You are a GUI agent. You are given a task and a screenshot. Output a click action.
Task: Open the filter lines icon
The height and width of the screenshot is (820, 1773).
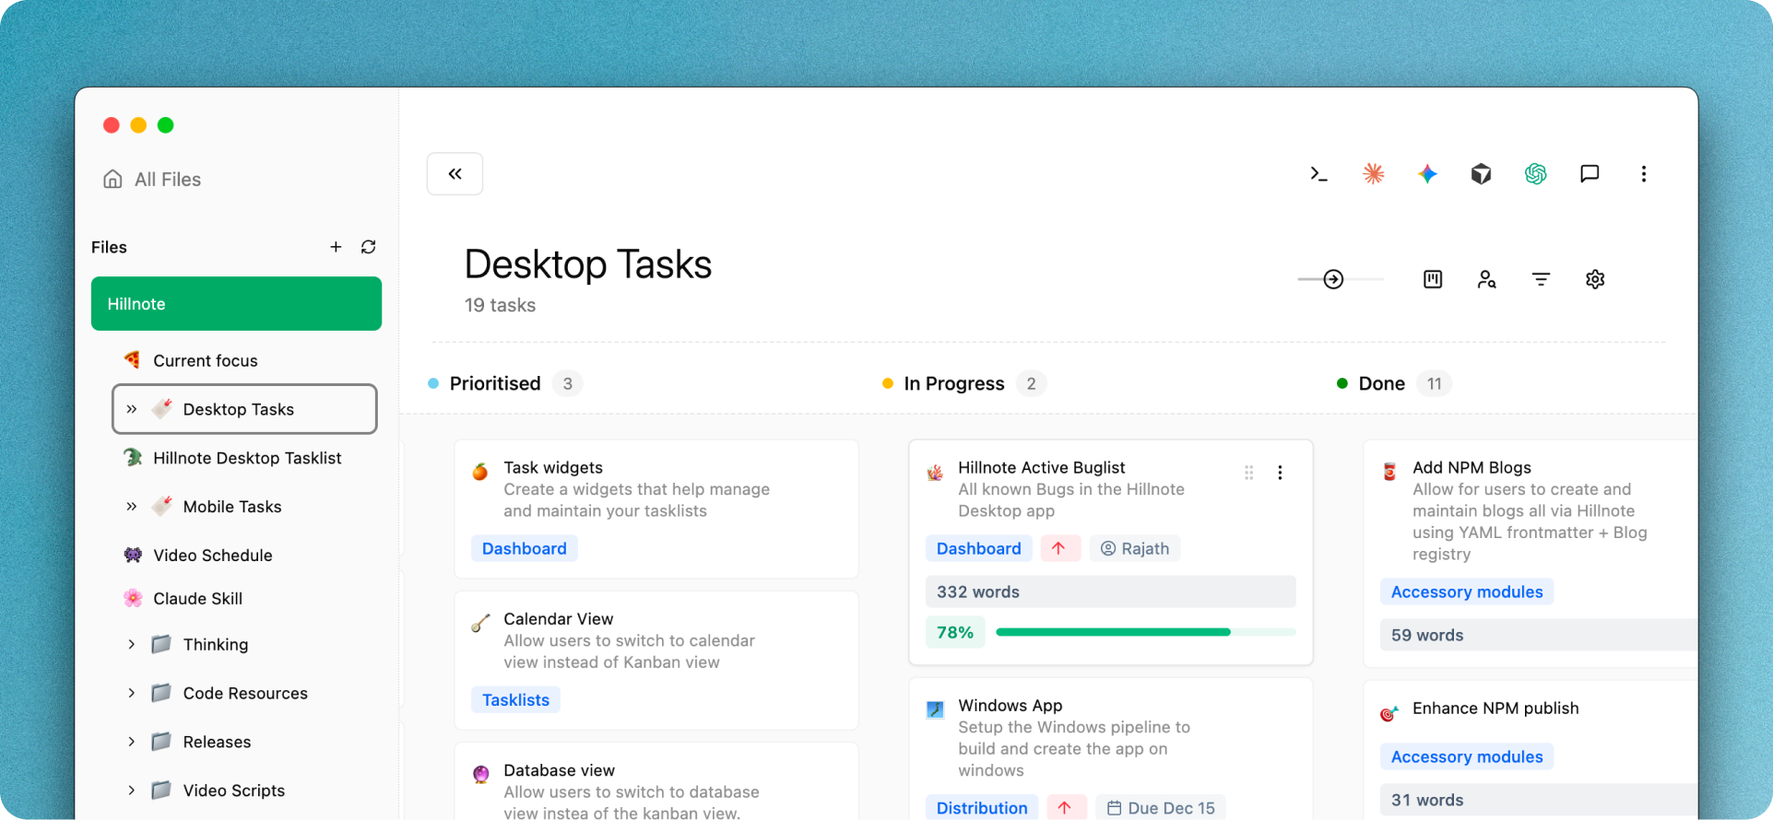click(1541, 279)
